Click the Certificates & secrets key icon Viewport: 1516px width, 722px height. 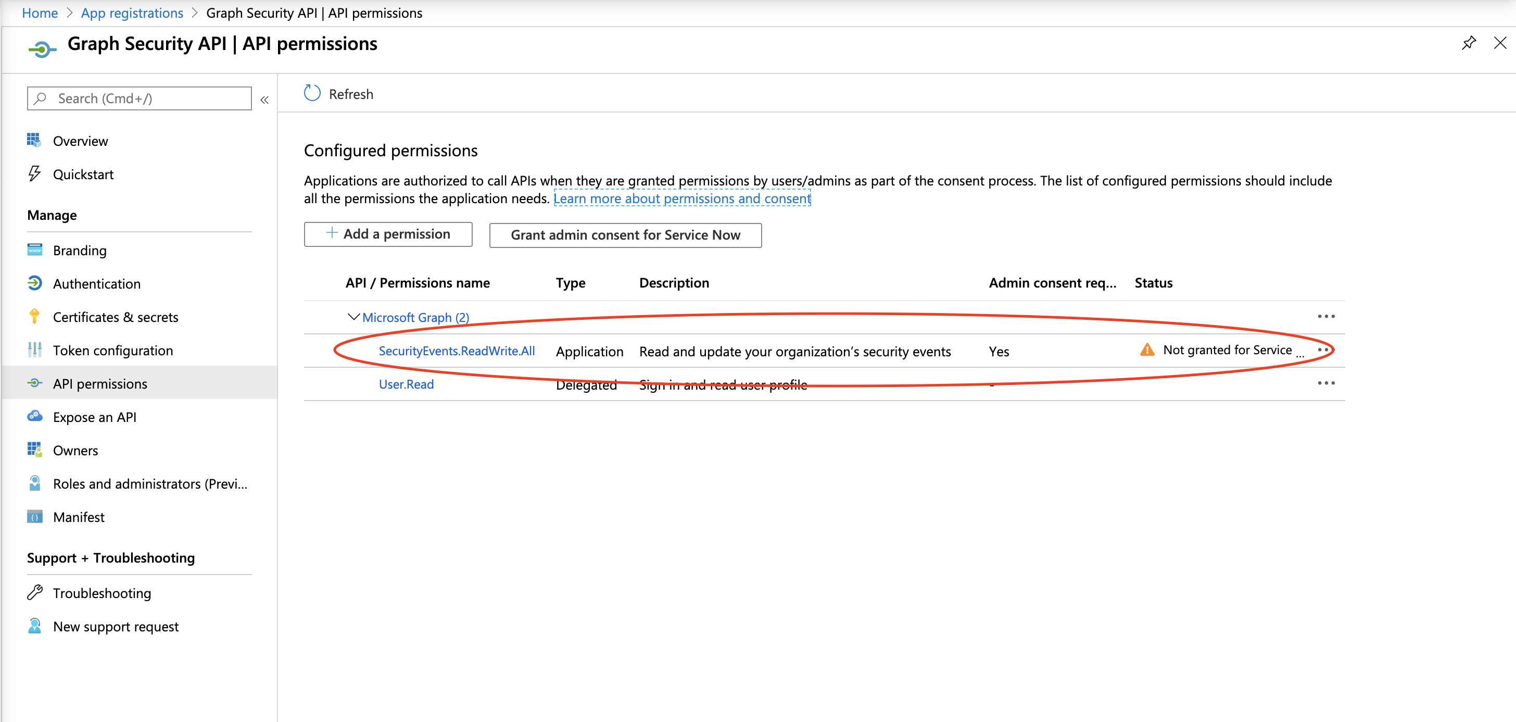(x=34, y=316)
